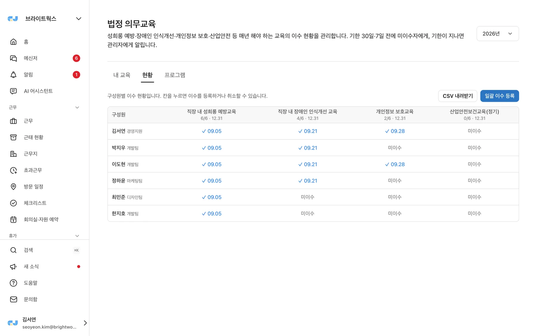The image size is (537, 336).
Task: Toggle 이도현's 산업안전보건교육 미이수 cell
Action: [x=474, y=164]
